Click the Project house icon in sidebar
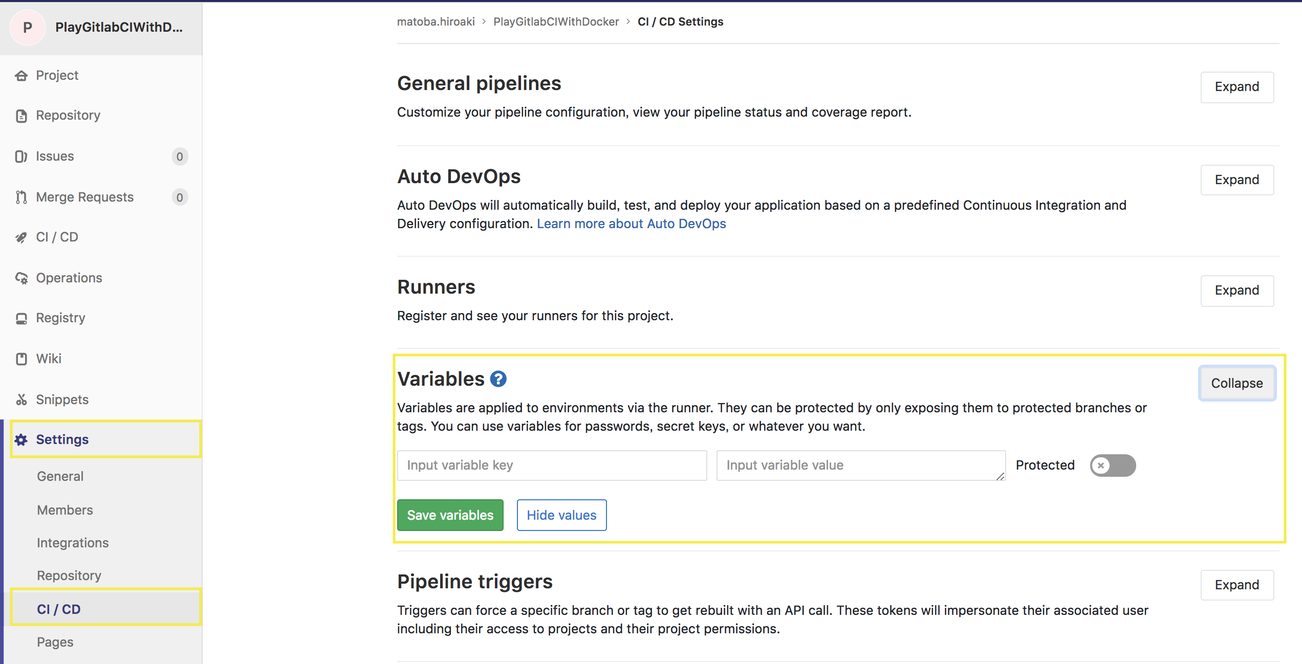1302x664 pixels. pyautogui.click(x=21, y=76)
